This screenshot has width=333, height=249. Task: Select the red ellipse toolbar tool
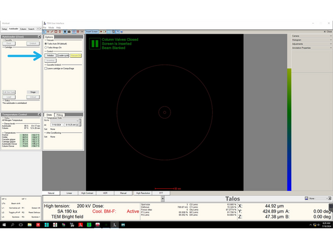pyautogui.click(x=60, y=32)
